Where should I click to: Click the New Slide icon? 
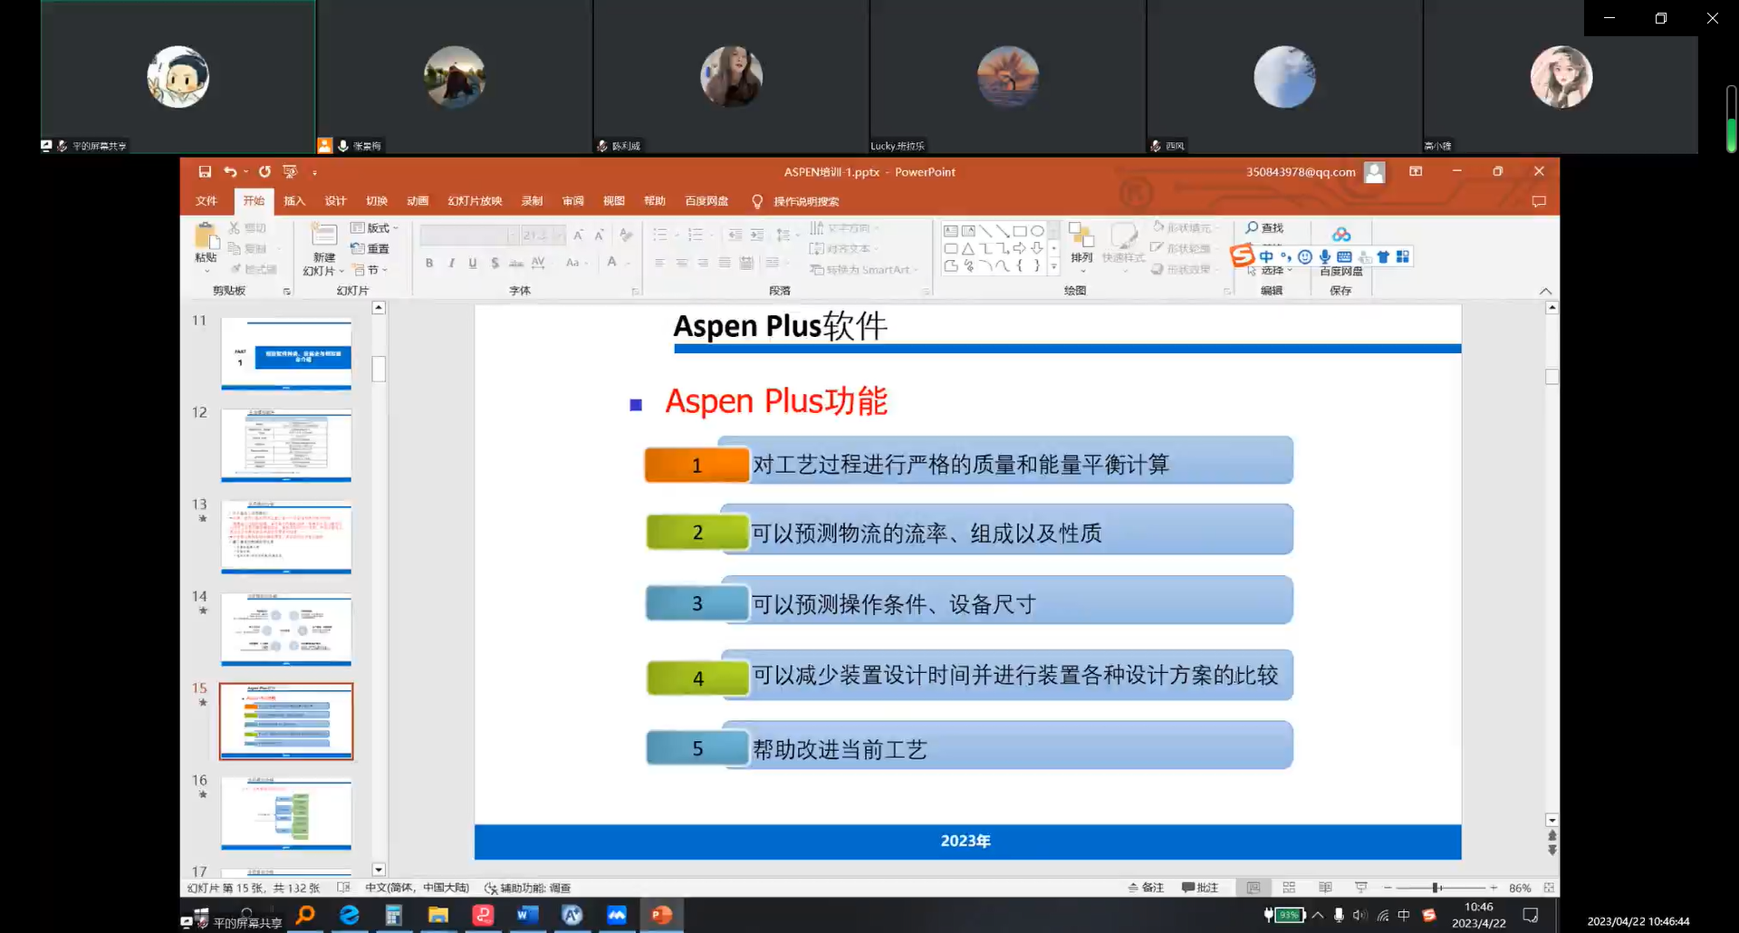point(323,235)
